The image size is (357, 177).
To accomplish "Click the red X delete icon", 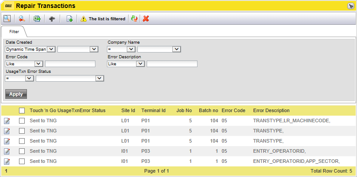I will (146, 19).
